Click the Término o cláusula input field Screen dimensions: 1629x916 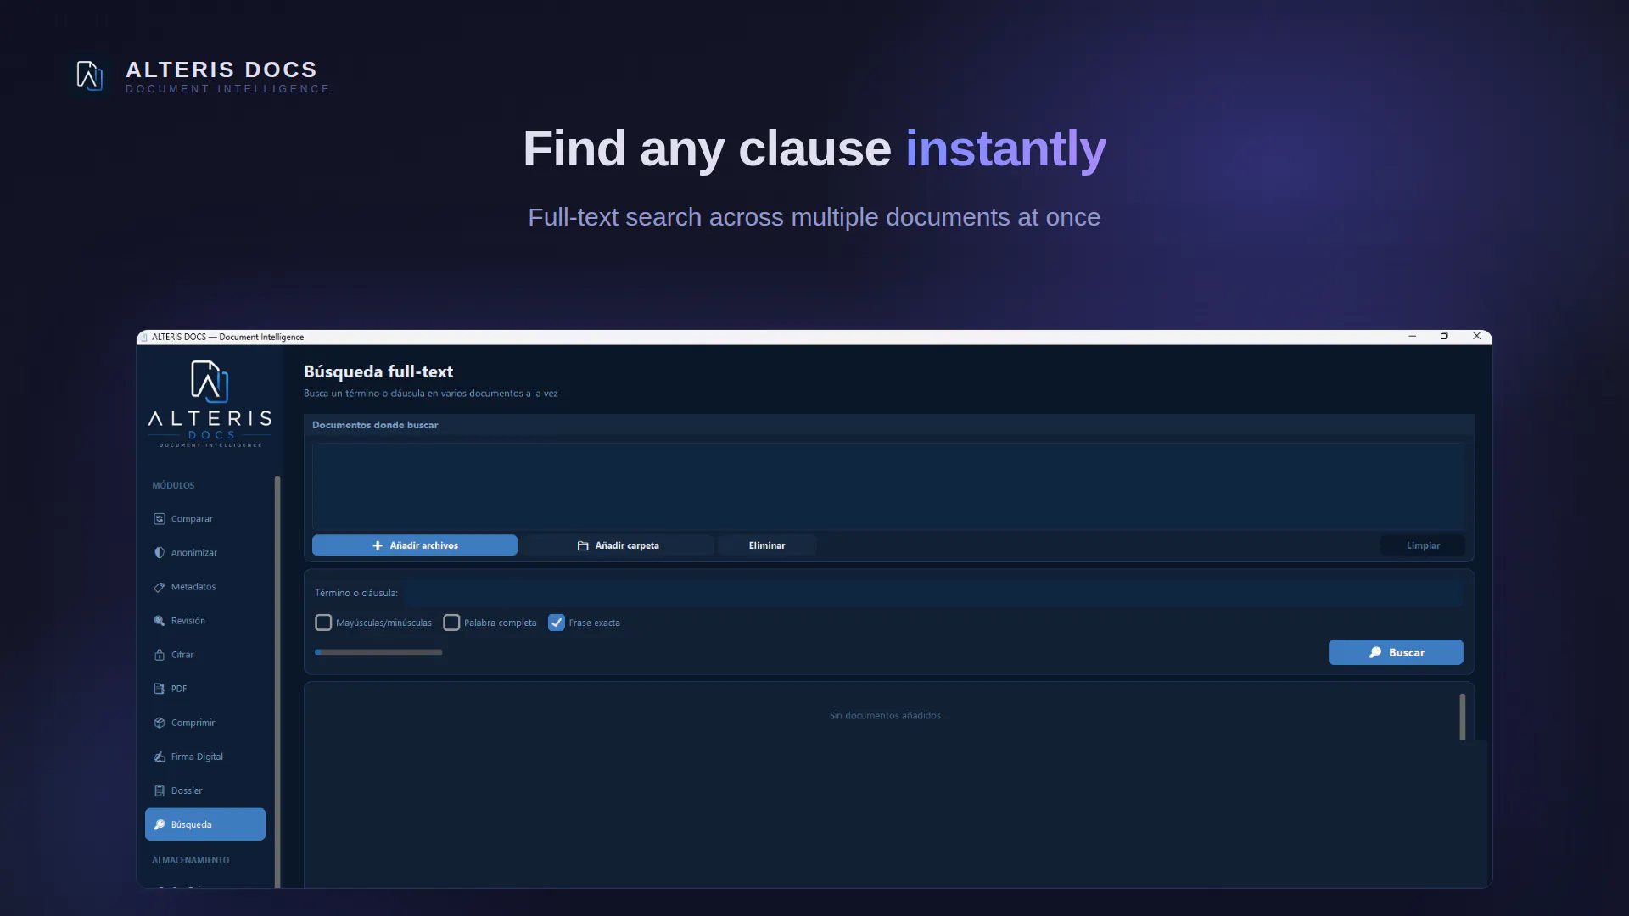pos(933,593)
